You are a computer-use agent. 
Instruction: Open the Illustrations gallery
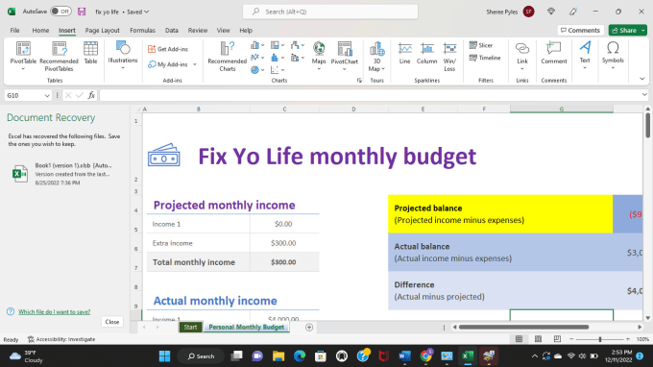click(123, 55)
